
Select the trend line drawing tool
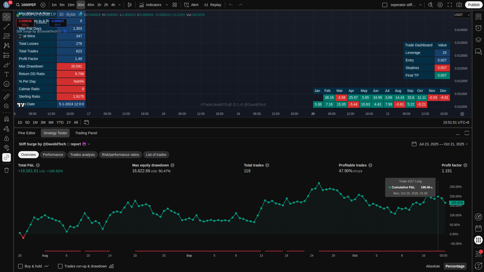coord(7,26)
